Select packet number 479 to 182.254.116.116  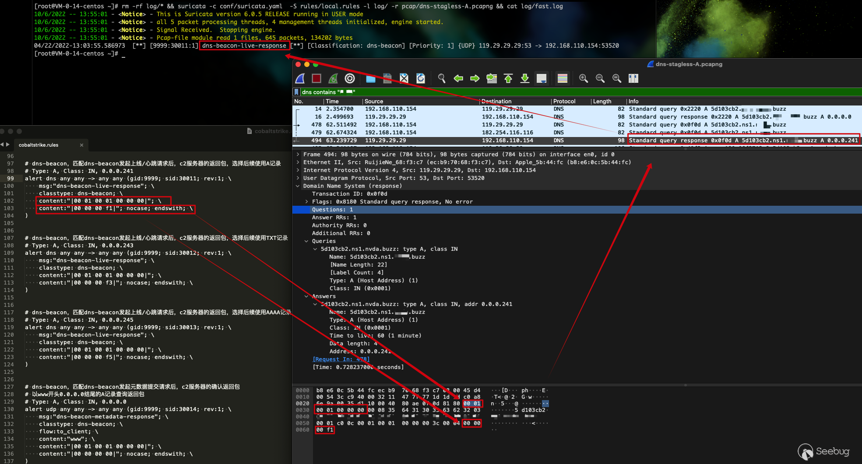[x=577, y=133]
